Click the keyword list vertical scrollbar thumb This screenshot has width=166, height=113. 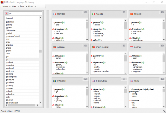click(40, 51)
